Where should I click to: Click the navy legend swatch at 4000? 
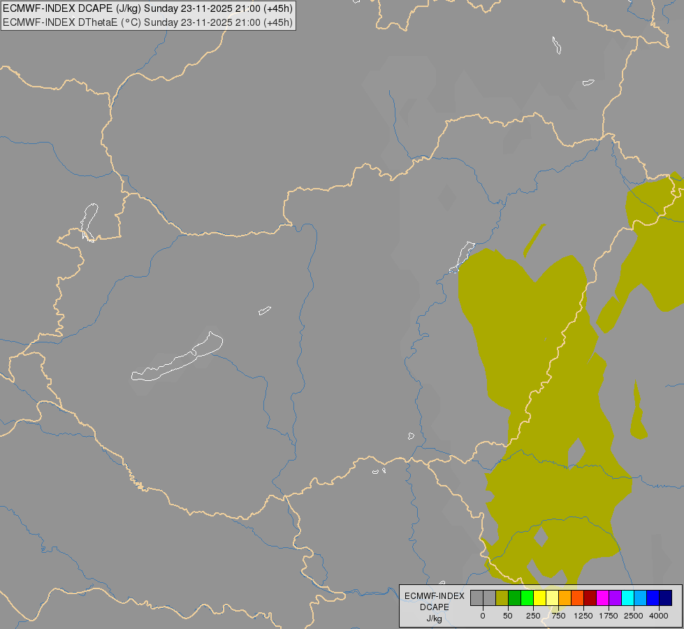666,598
